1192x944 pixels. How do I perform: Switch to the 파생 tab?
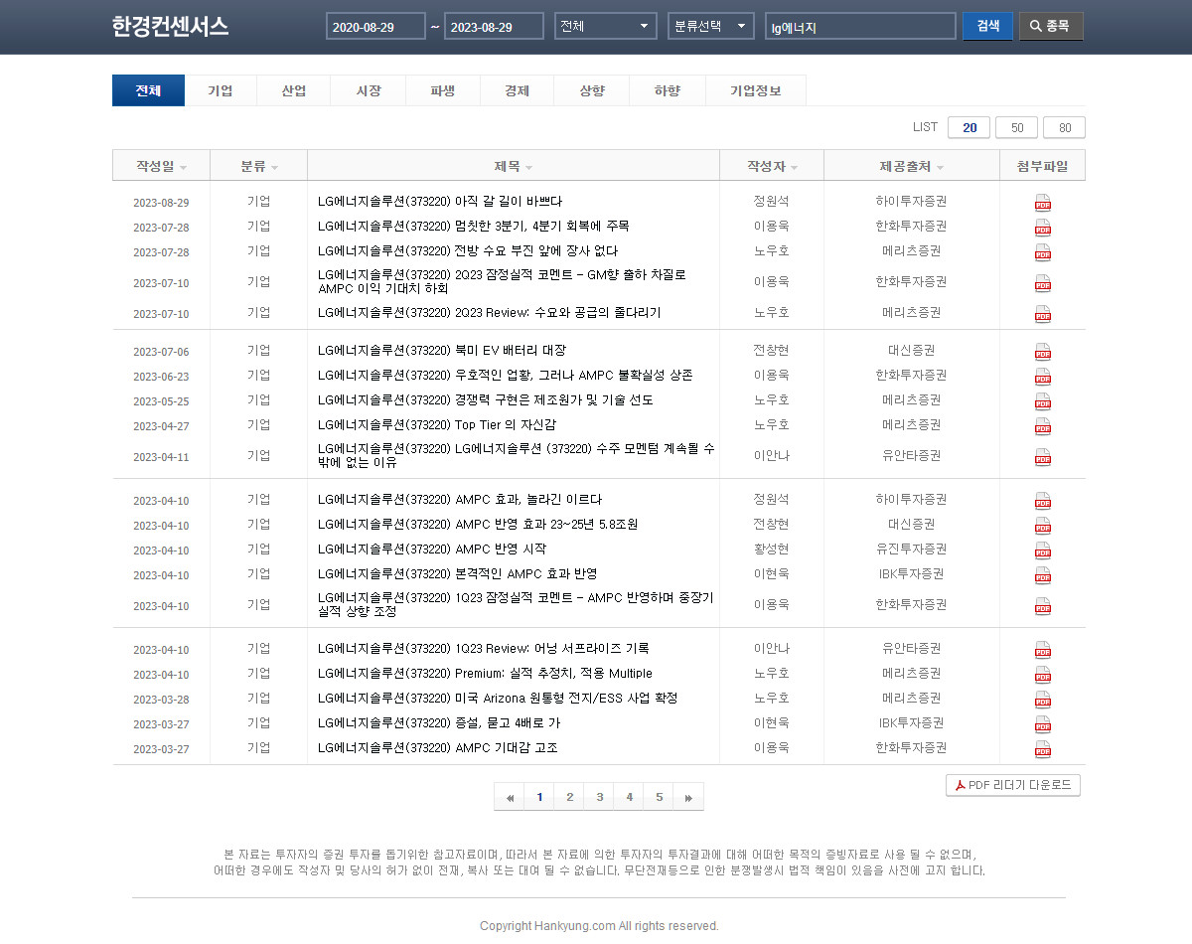(x=443, y=90)
